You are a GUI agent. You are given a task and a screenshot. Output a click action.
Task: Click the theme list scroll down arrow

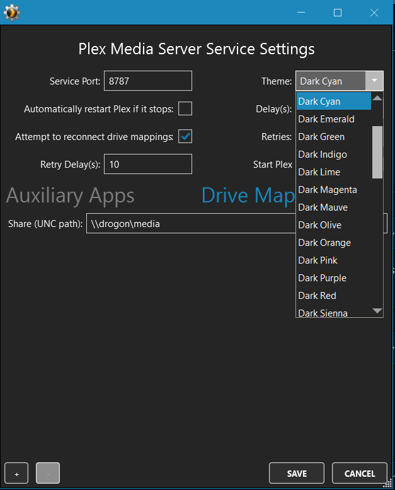click(x=377, y=311)
